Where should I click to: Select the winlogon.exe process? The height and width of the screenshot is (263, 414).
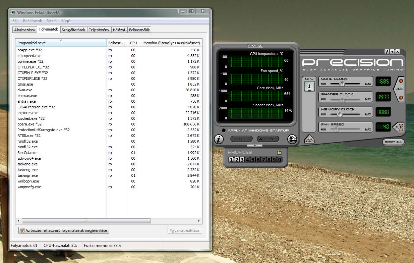pos(109,181)
